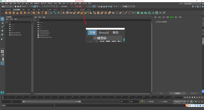
Task: Create a polygon sphere from the shelf
Action: 7,13
